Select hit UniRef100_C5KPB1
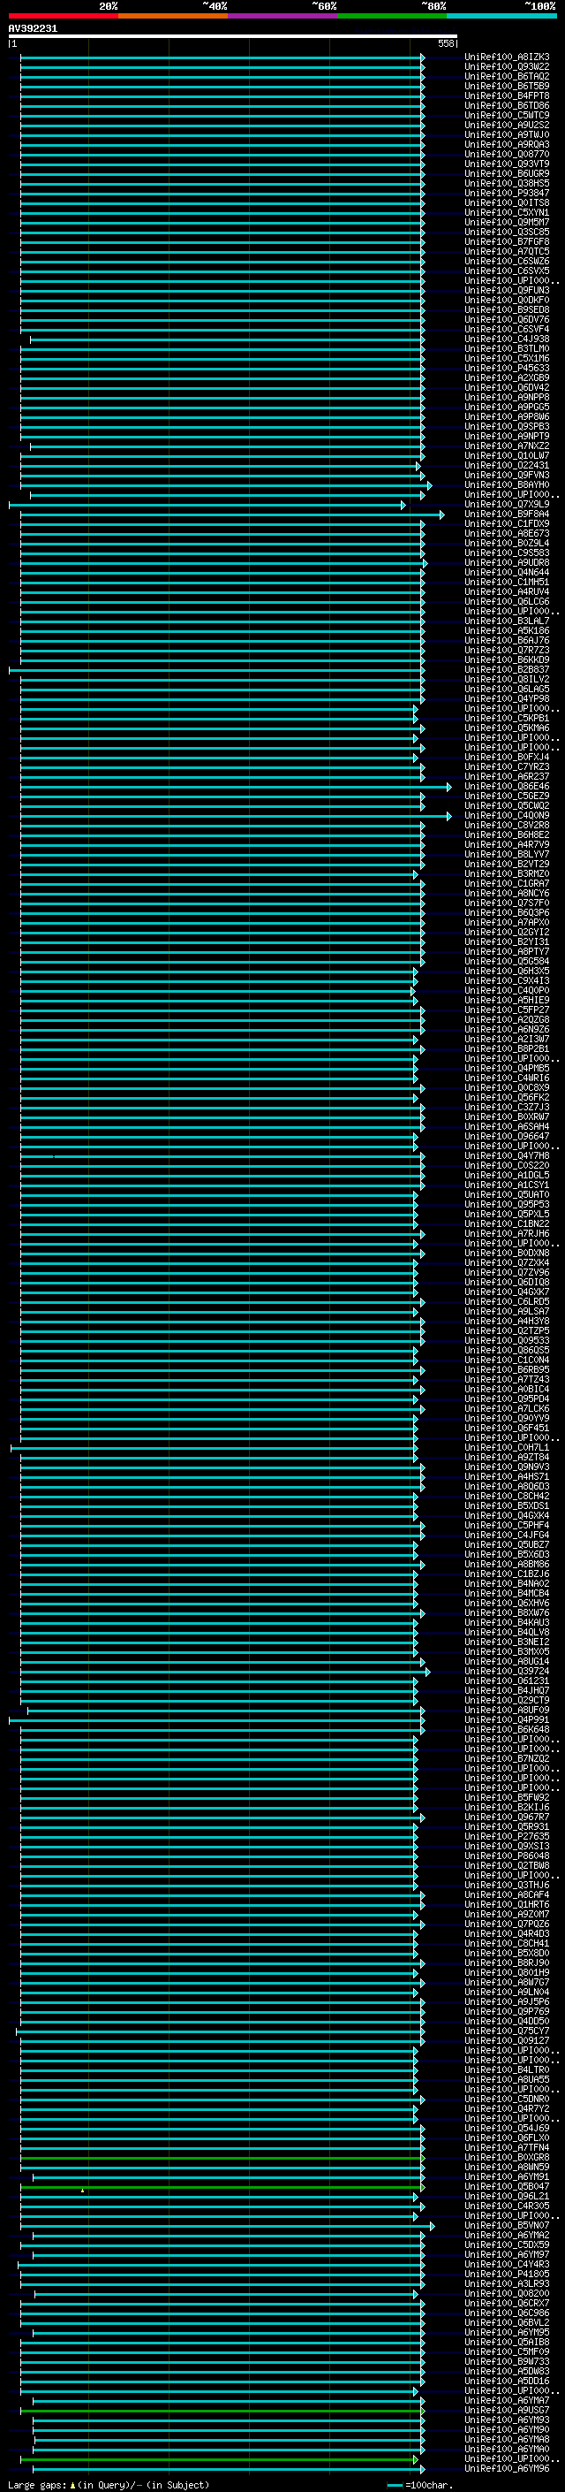The width and height of the screenshot is (565, 2492). [507, 719]
